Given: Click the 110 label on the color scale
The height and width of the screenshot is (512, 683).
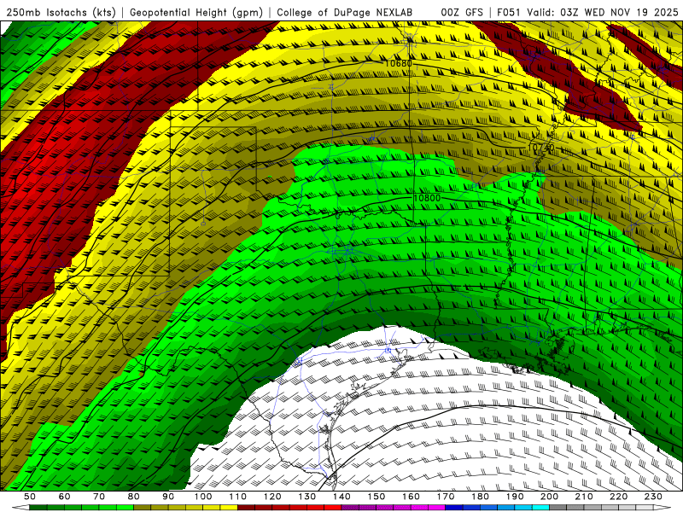Looking at the screenshot, I should [x=237, y=497].
